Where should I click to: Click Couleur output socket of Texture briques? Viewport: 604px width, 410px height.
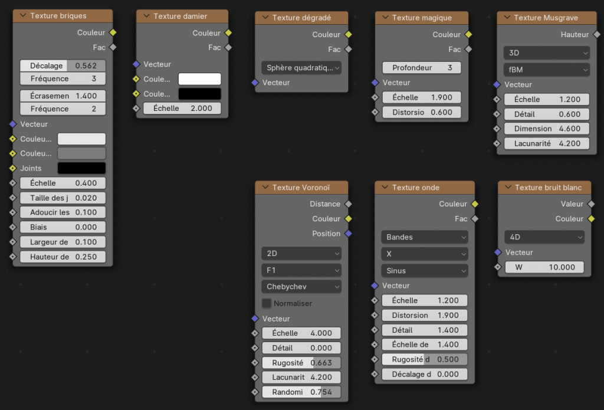point(113,33)
